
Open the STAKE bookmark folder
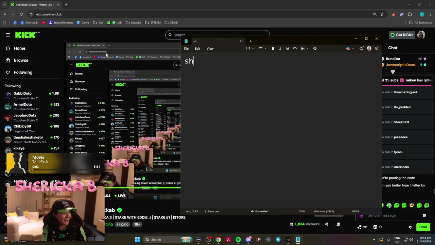coord(171,22)
